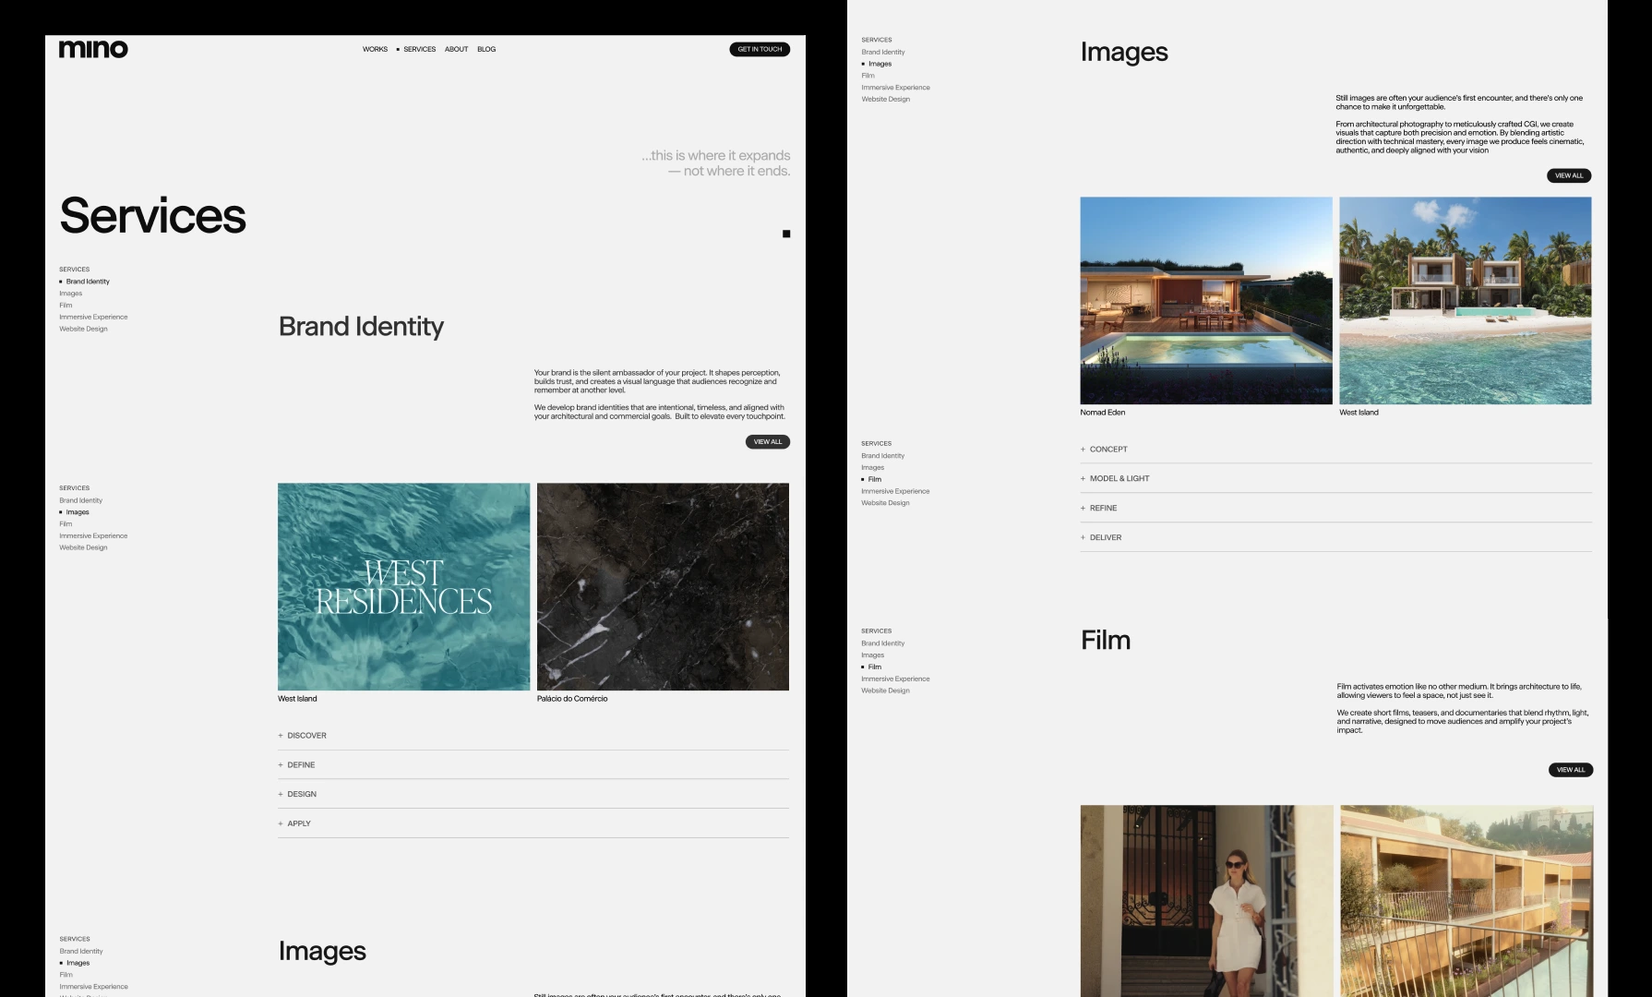Open the West Residences teal water thumbnail

click(404, 586)
